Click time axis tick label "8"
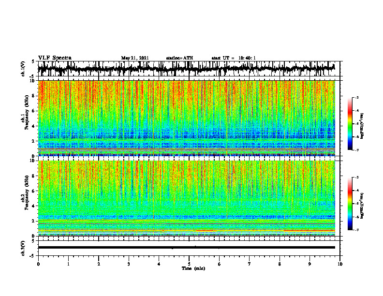Viewport: 383px width, 296px height. coord(280,264)
